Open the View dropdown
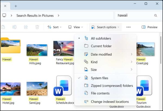 click(x=76, y=27)
